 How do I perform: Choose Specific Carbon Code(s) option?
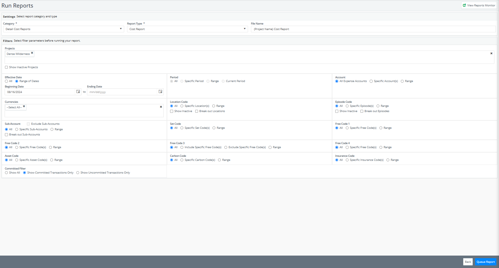click(182, 160)
